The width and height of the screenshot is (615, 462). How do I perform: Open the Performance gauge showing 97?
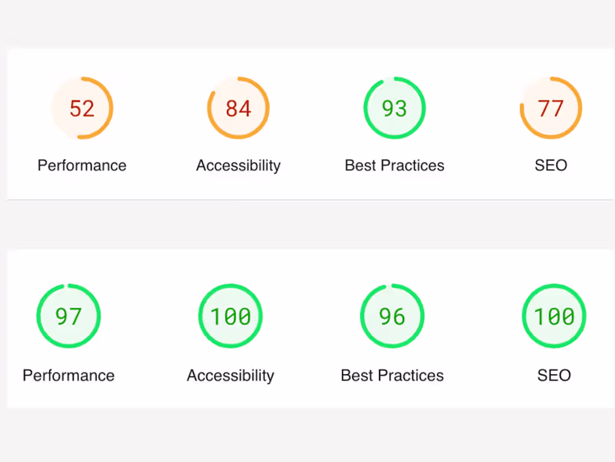tap(68, 317)
